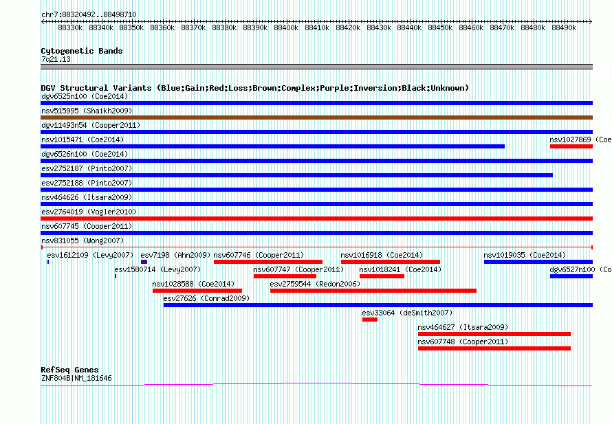The image size is (612, 424).
Task: Select the red nsv607747 (Cooper2011) bar
Action: click(x=285, y=276)
